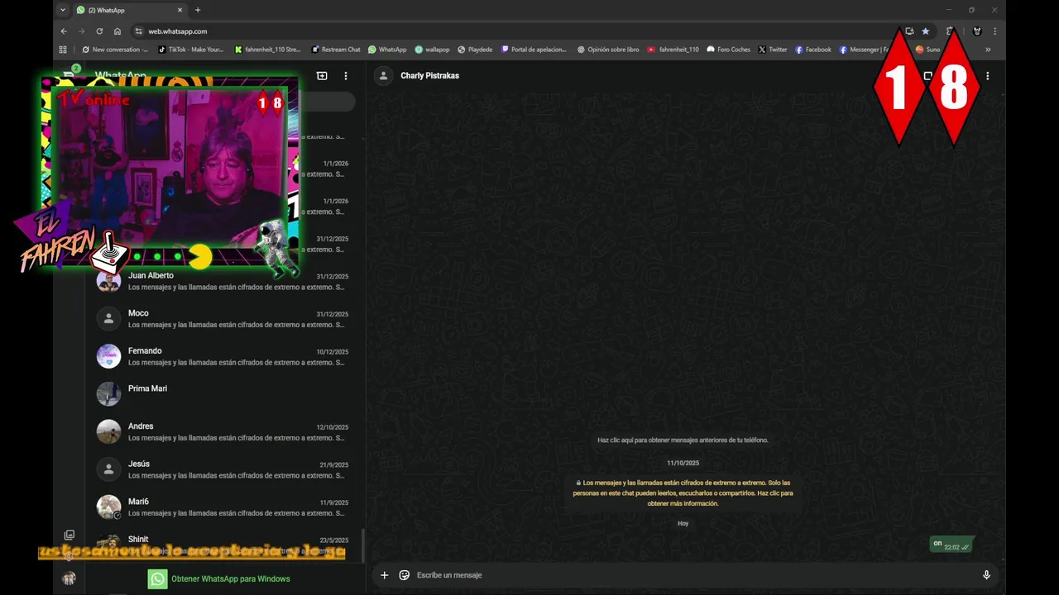This screenshot has height=595, width=1059.
Task: Open 'Opinión sobre libro' bookmark
Action: pyautogui.click(x=608, y=50)
